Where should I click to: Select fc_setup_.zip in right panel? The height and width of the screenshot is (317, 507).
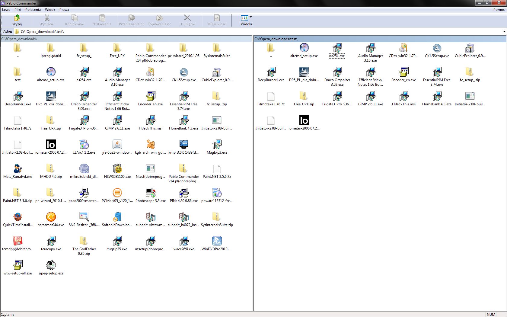click(x=470, y=75)
